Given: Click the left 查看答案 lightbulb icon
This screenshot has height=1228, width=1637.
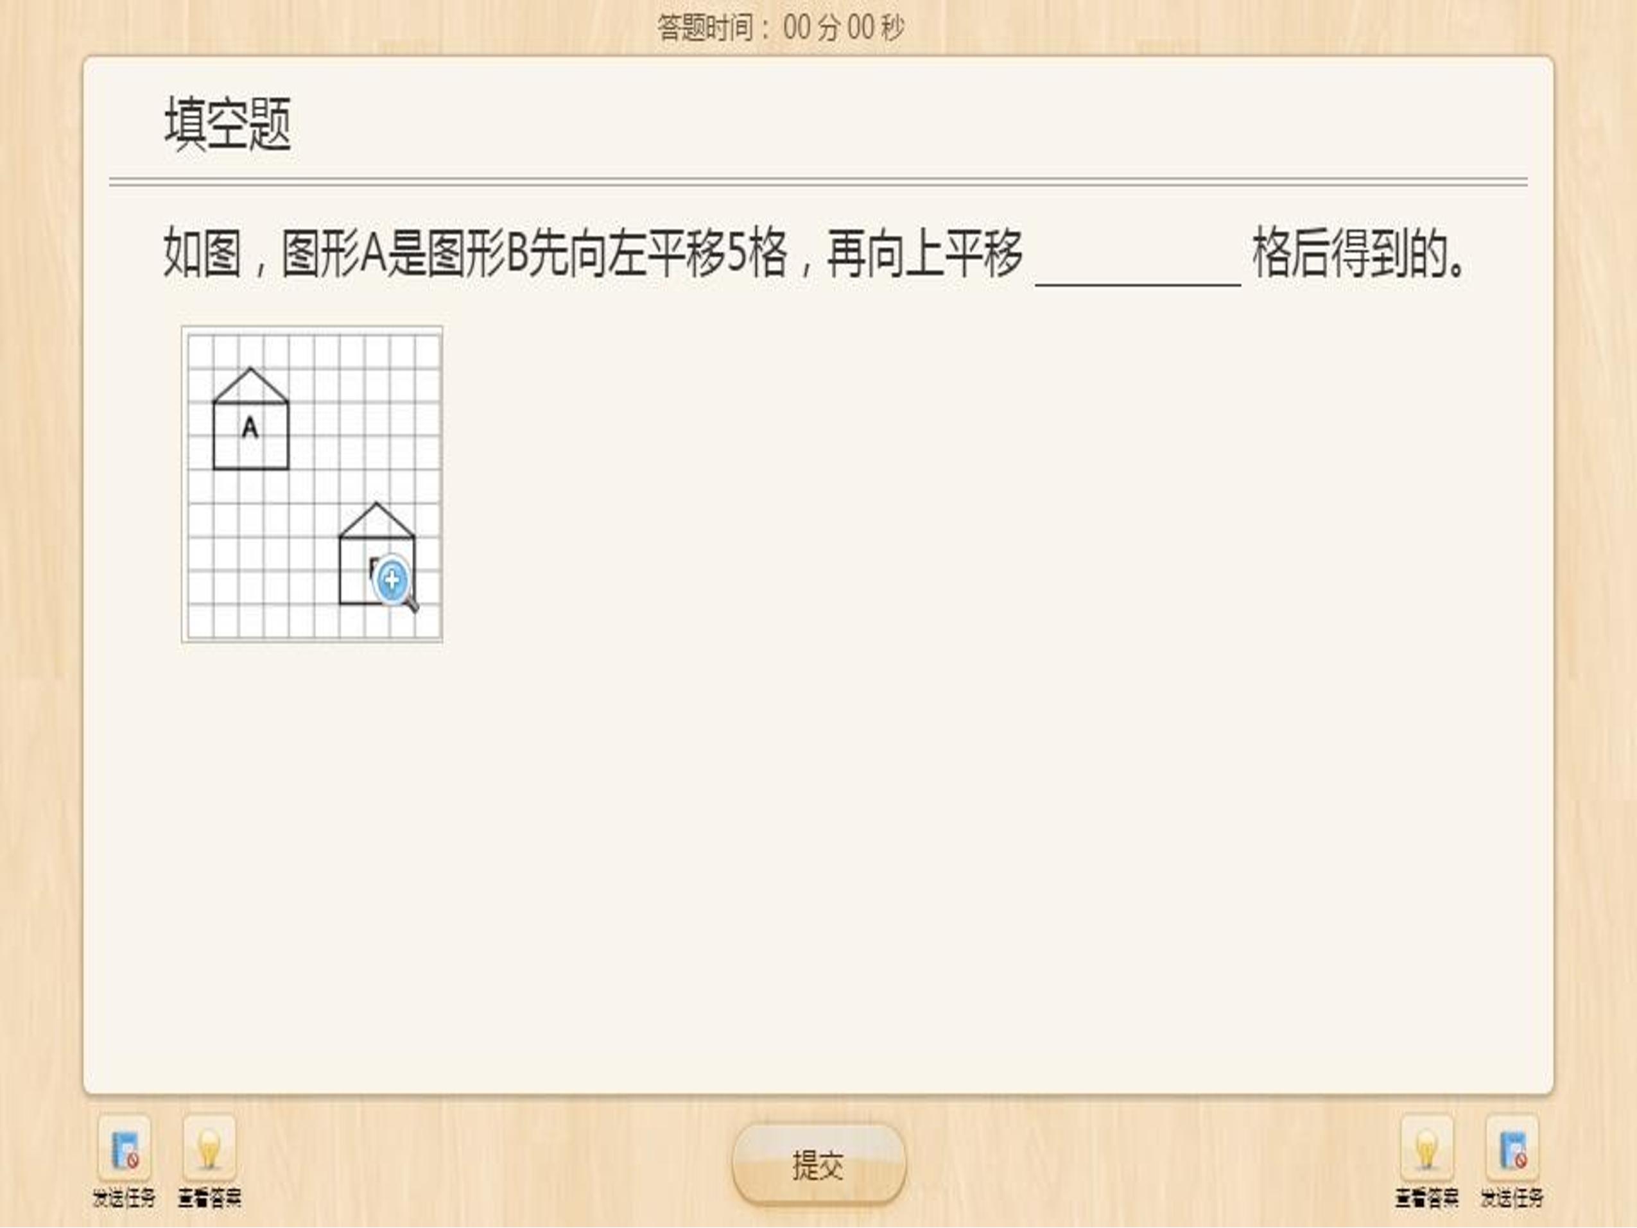Looking at the screenshot, I should 209,1148.
